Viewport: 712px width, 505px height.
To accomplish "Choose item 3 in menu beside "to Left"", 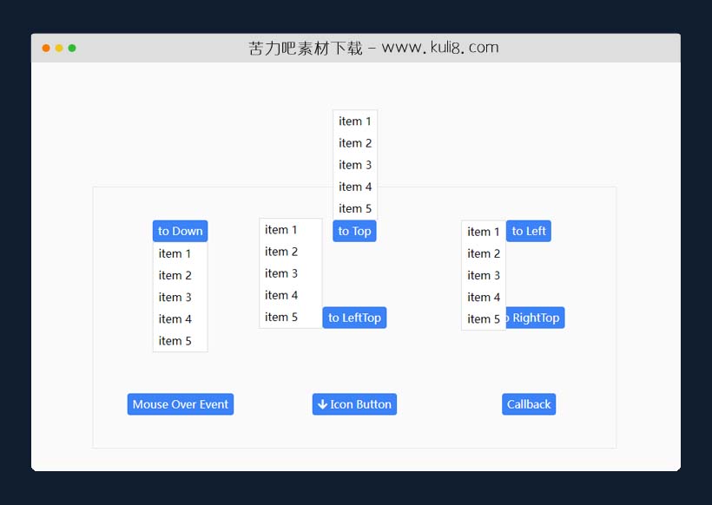I will click(x=484, y=275).
